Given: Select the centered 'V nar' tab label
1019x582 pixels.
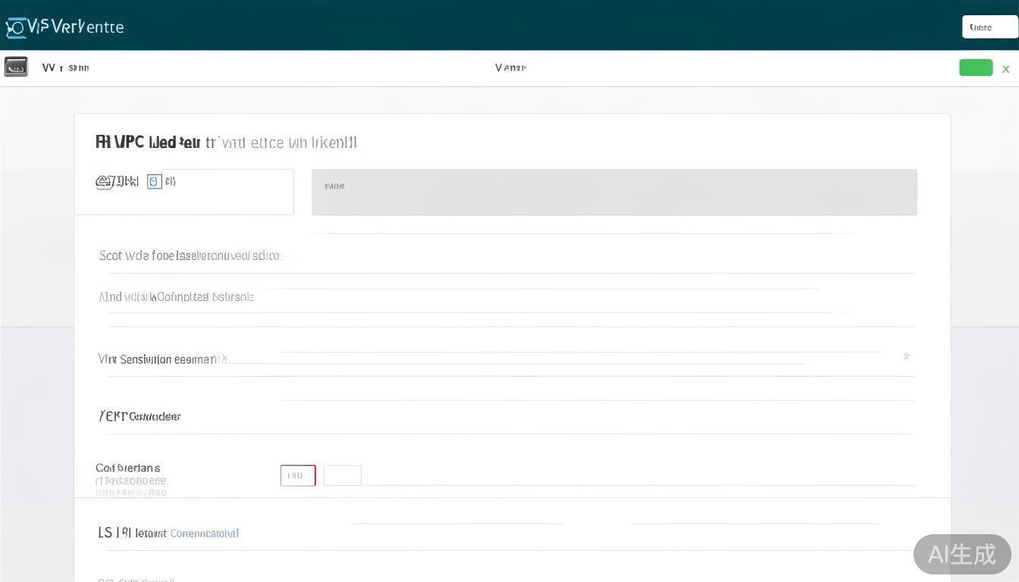Looking at the screenshot, I should pyautogui.click(x=510, y=67).
